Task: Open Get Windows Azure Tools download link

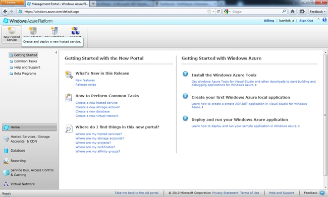Action: (253, 83)
